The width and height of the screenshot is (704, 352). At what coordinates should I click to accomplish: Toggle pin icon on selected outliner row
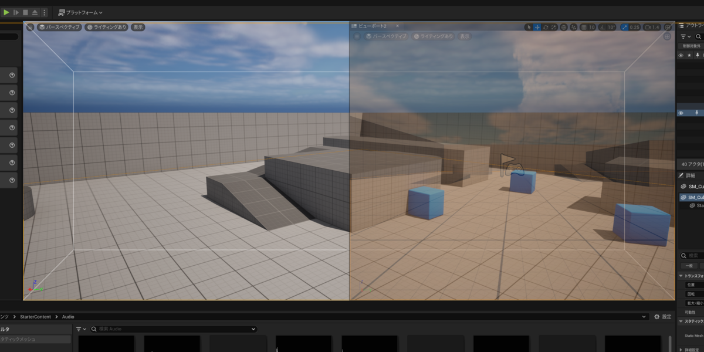click(x=698, y=113)
